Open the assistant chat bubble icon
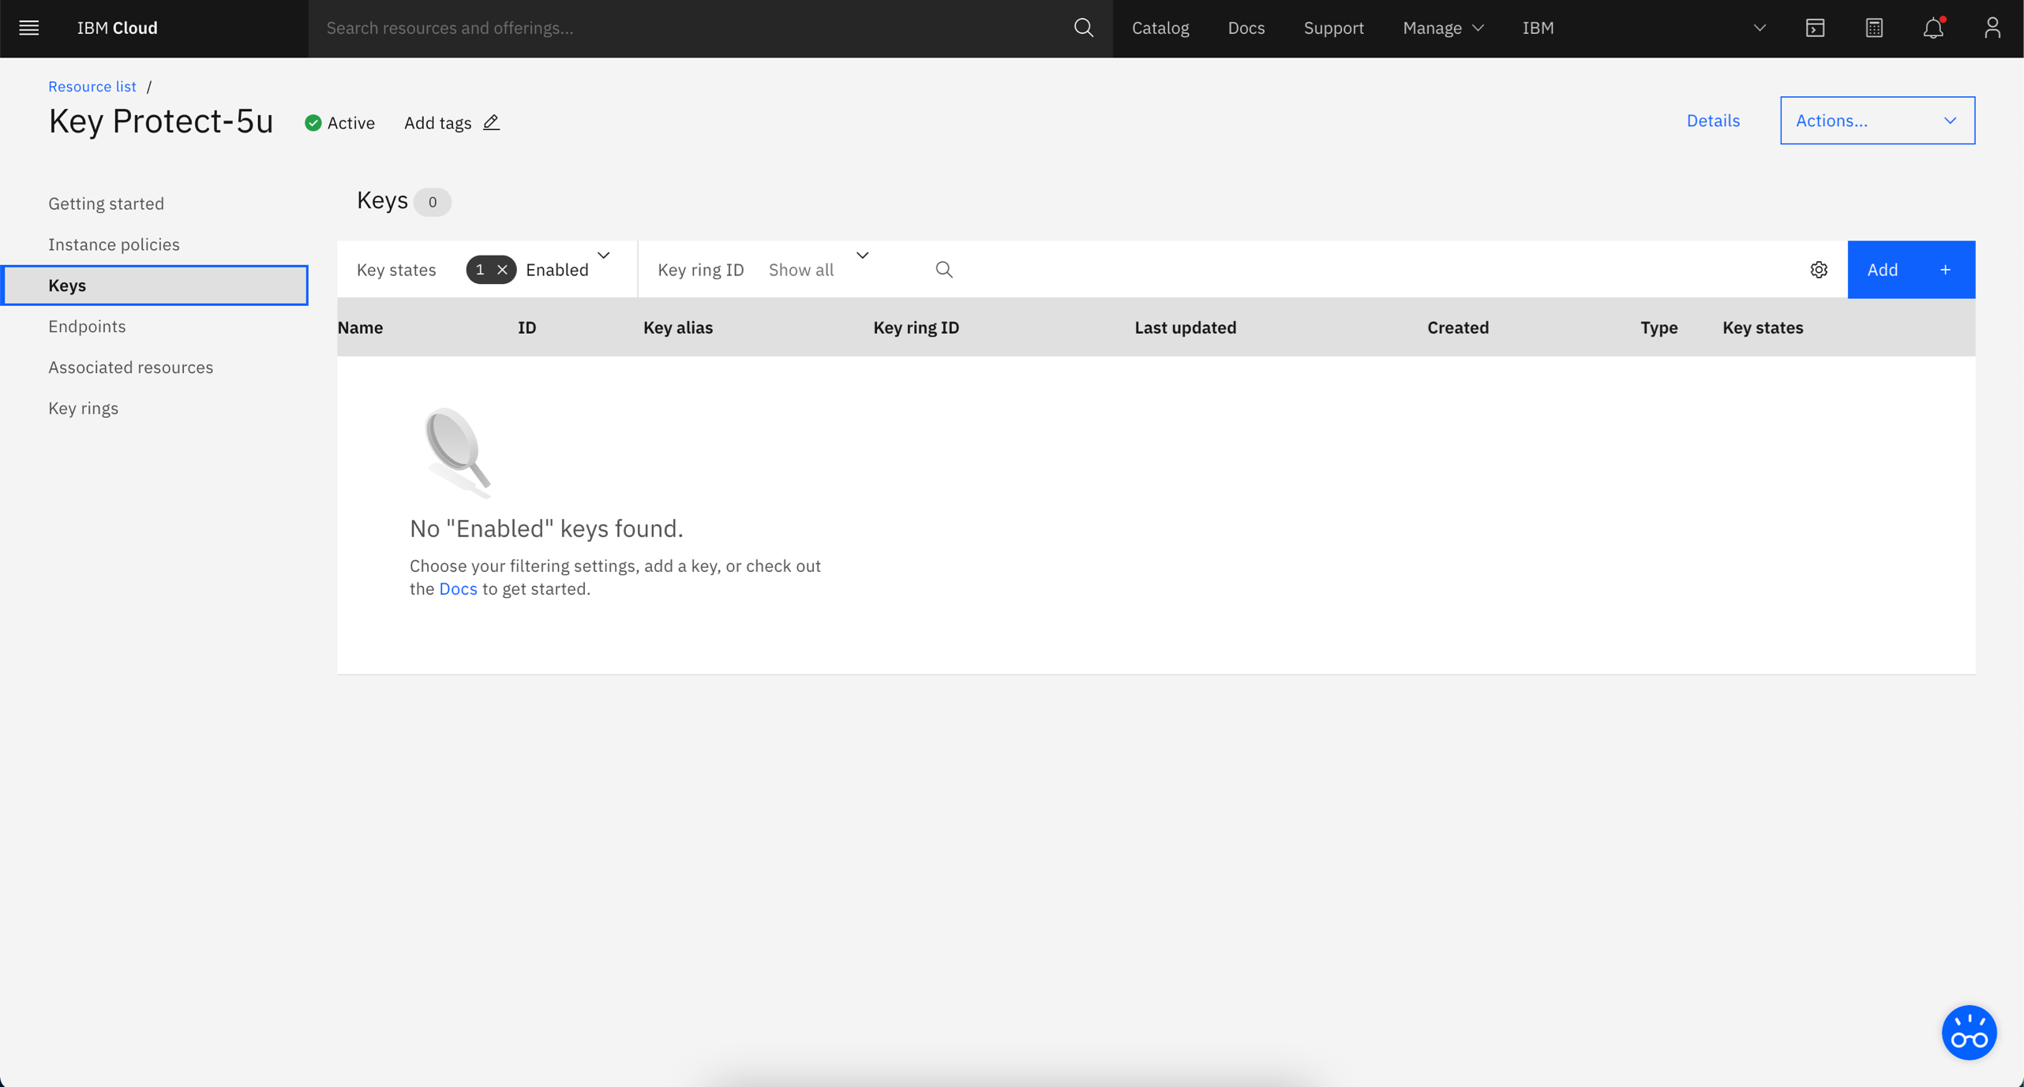 coord(1969,1032)
